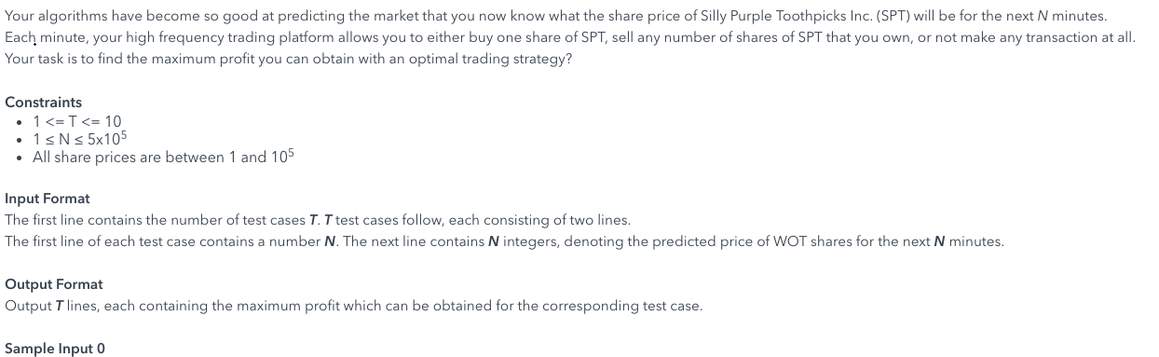Select the "1 <= T <= 10" constraint bullet
The width and height of the screenshot is (1159, 357).
(x=76, y=121)
